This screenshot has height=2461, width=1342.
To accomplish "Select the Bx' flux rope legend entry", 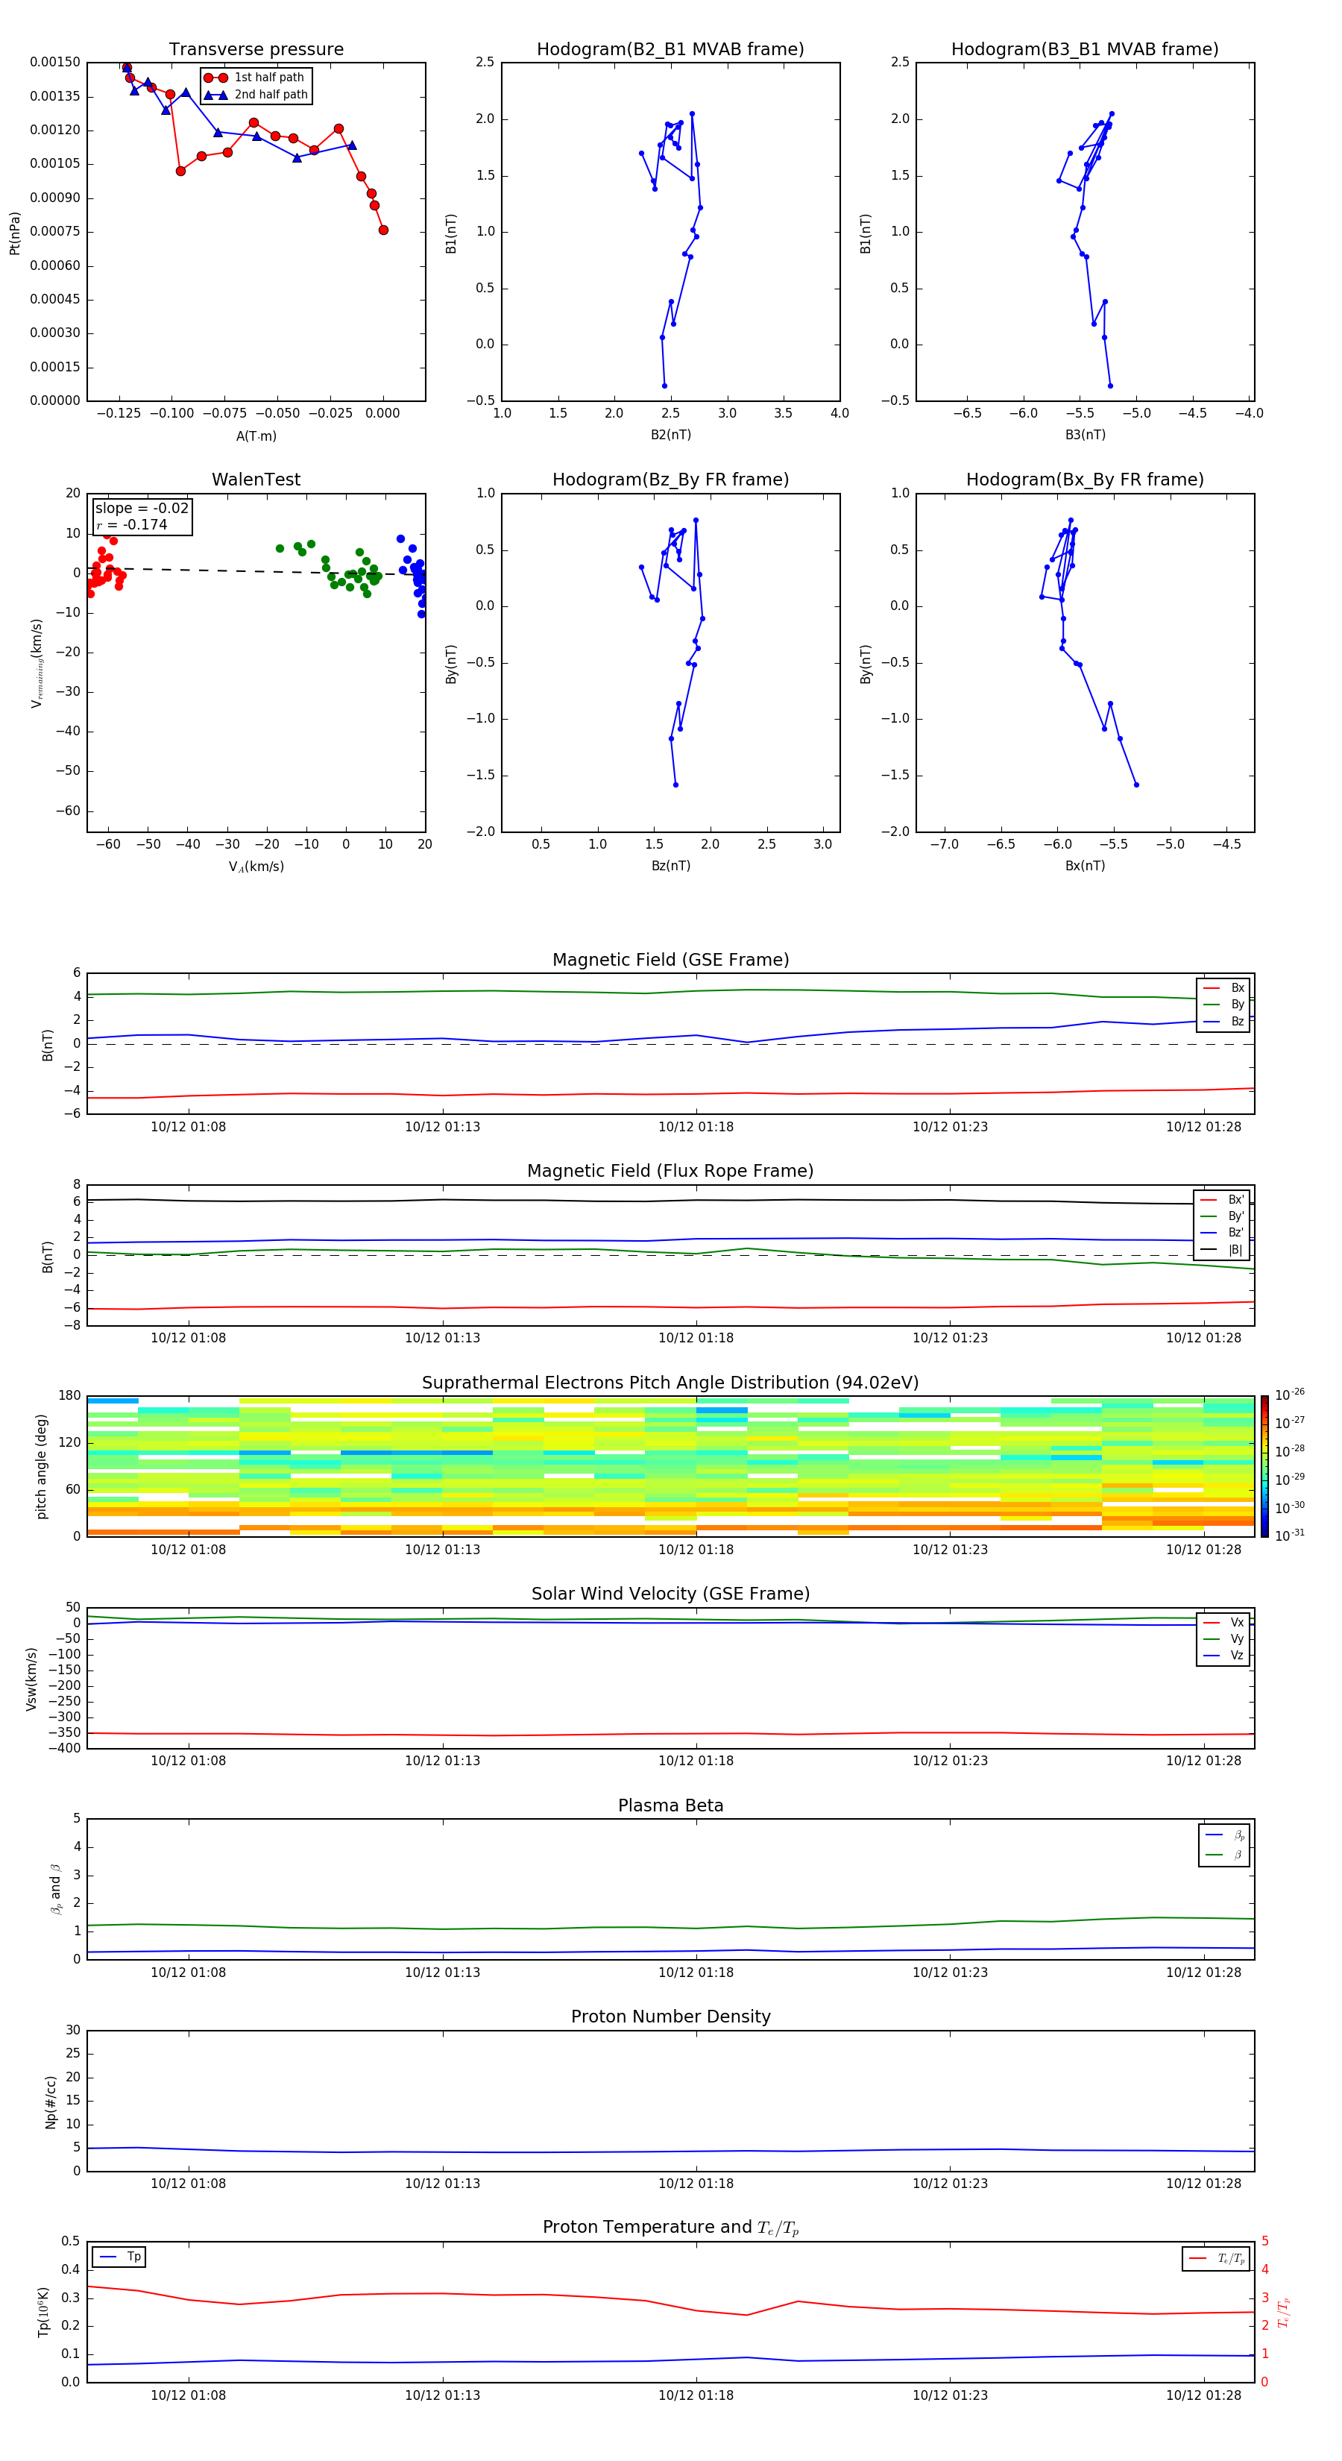I will [x=1223, y=1200].
